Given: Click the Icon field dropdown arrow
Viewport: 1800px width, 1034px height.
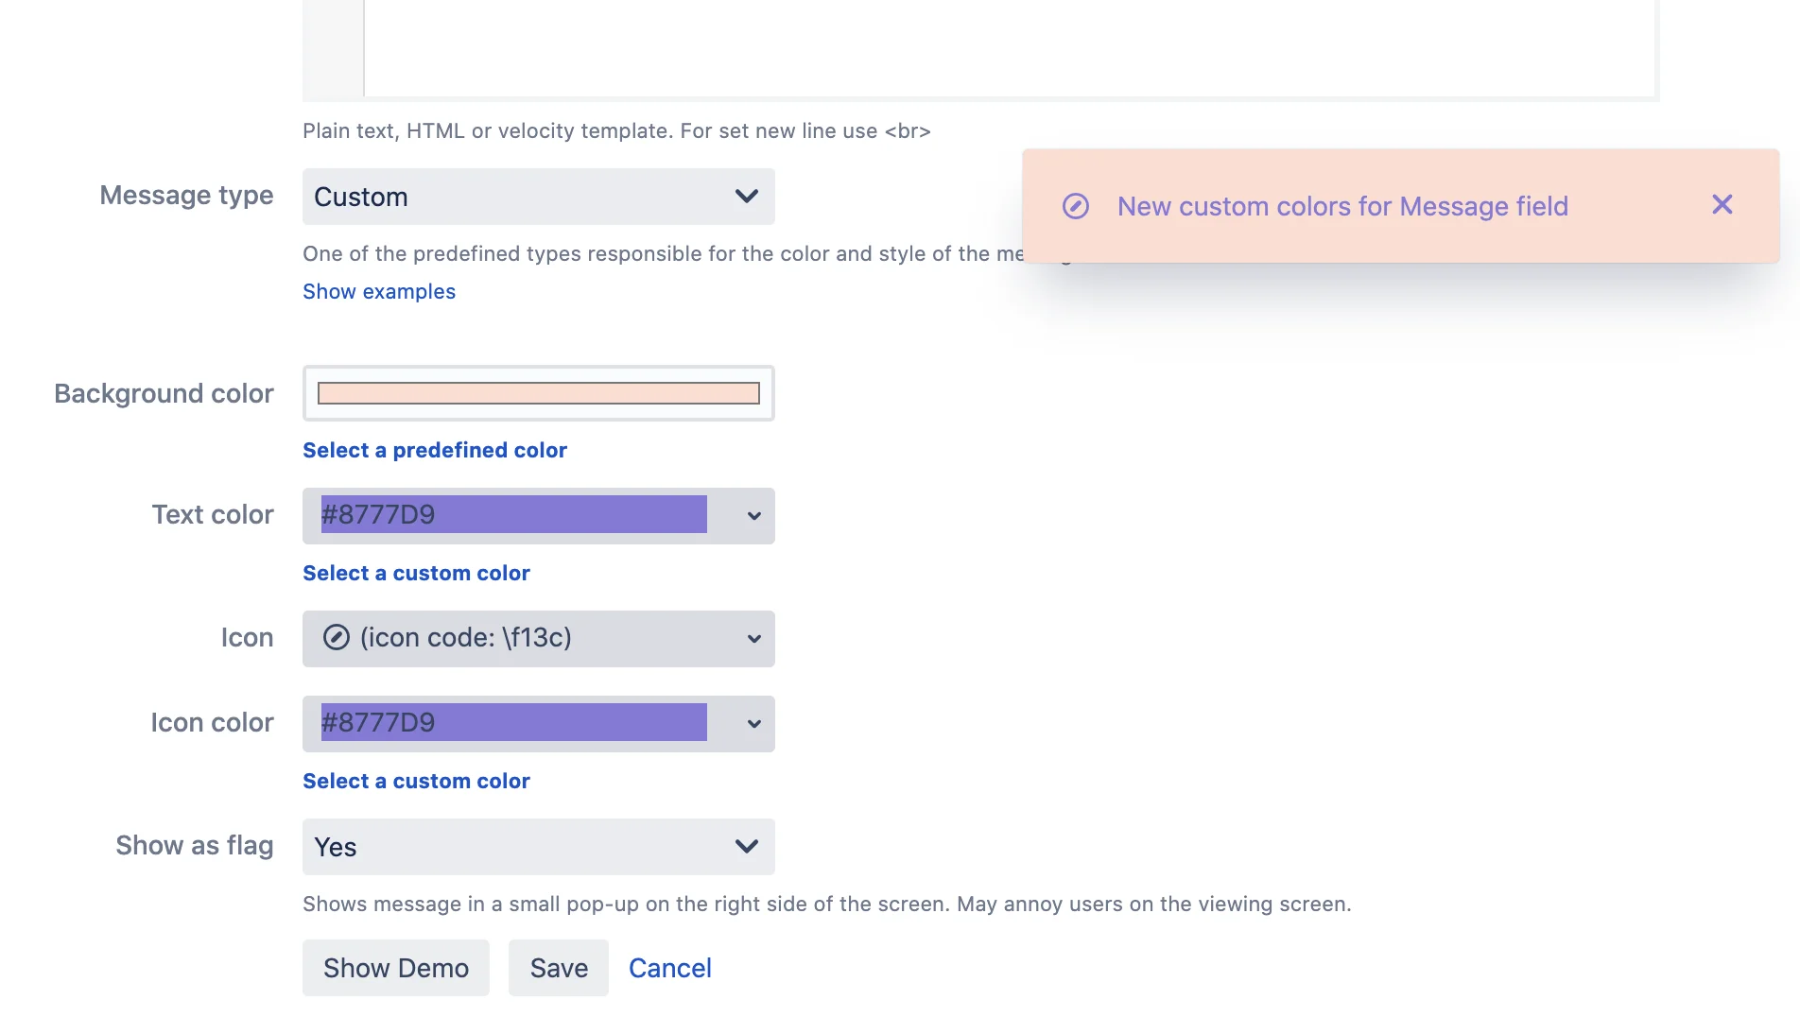Looking at the screenshot, I should (x=754, y=639).
